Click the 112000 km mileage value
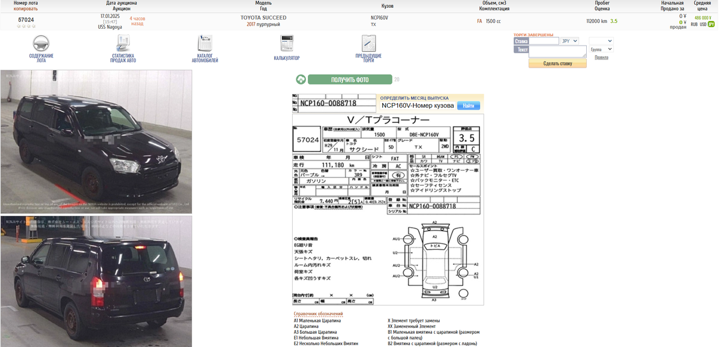The image size is (720, 347). click(596, 21)
